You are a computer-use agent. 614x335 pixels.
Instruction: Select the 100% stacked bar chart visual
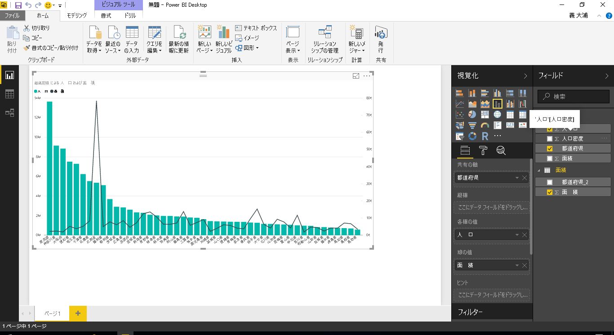pyautogui.click(x=510, y=93)
